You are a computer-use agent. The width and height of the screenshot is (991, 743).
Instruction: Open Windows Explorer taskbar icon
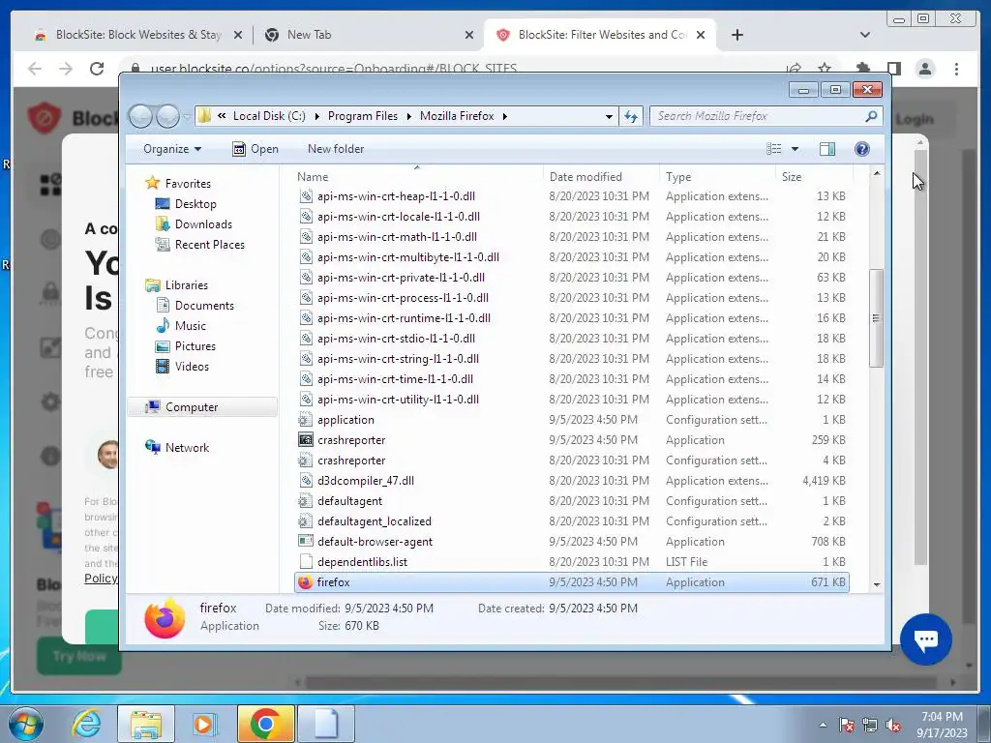click(146, 724)
